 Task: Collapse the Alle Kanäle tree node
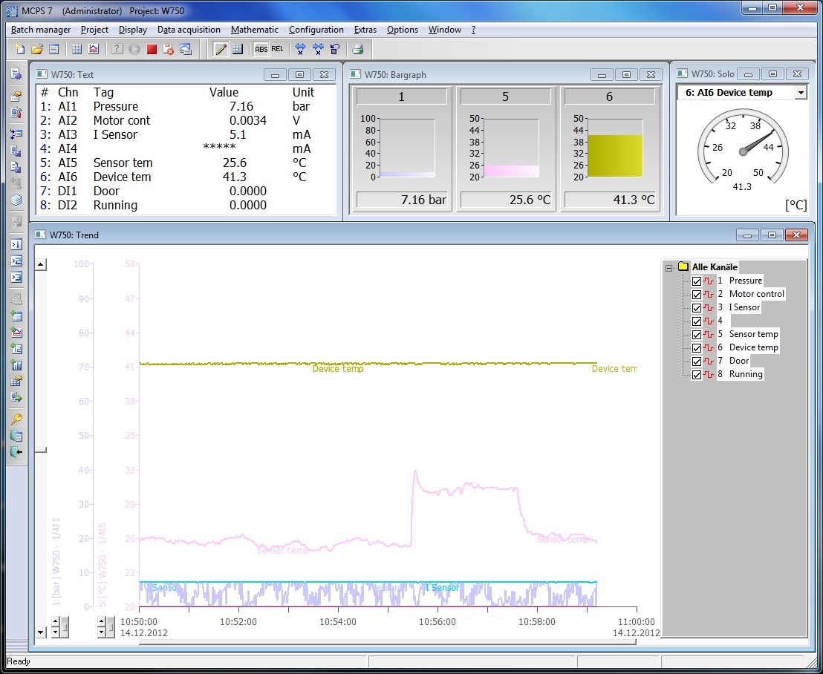pos(669,267)
